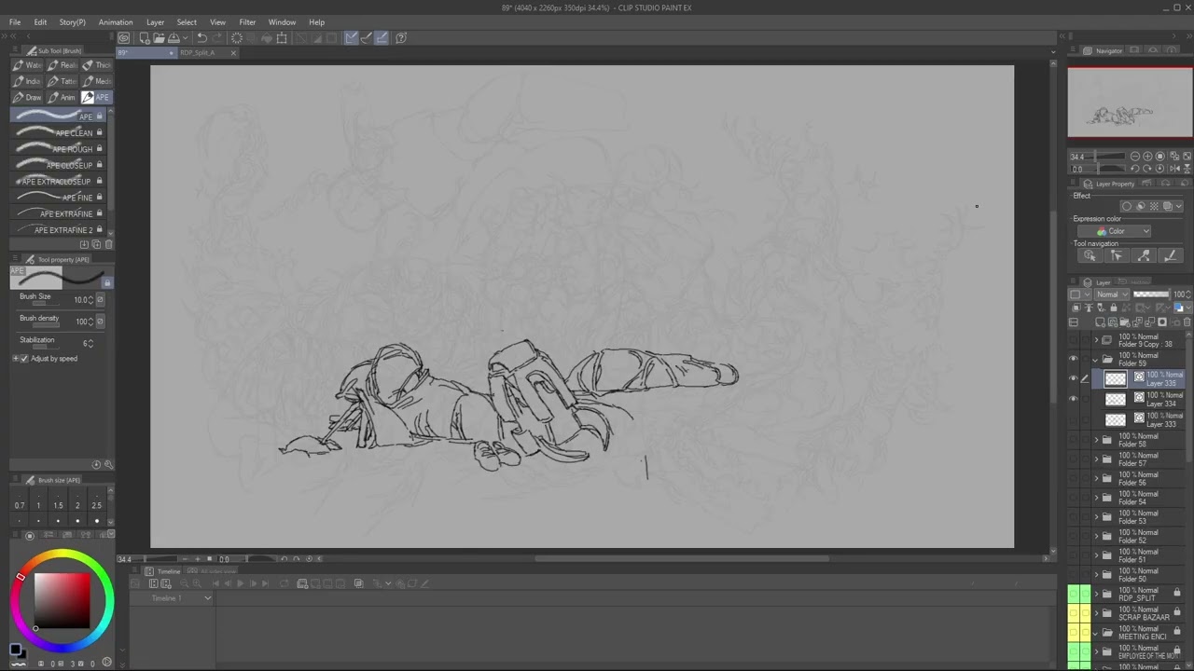Click the Undo arrow in command bar
1194x671 pixels.
201,38
